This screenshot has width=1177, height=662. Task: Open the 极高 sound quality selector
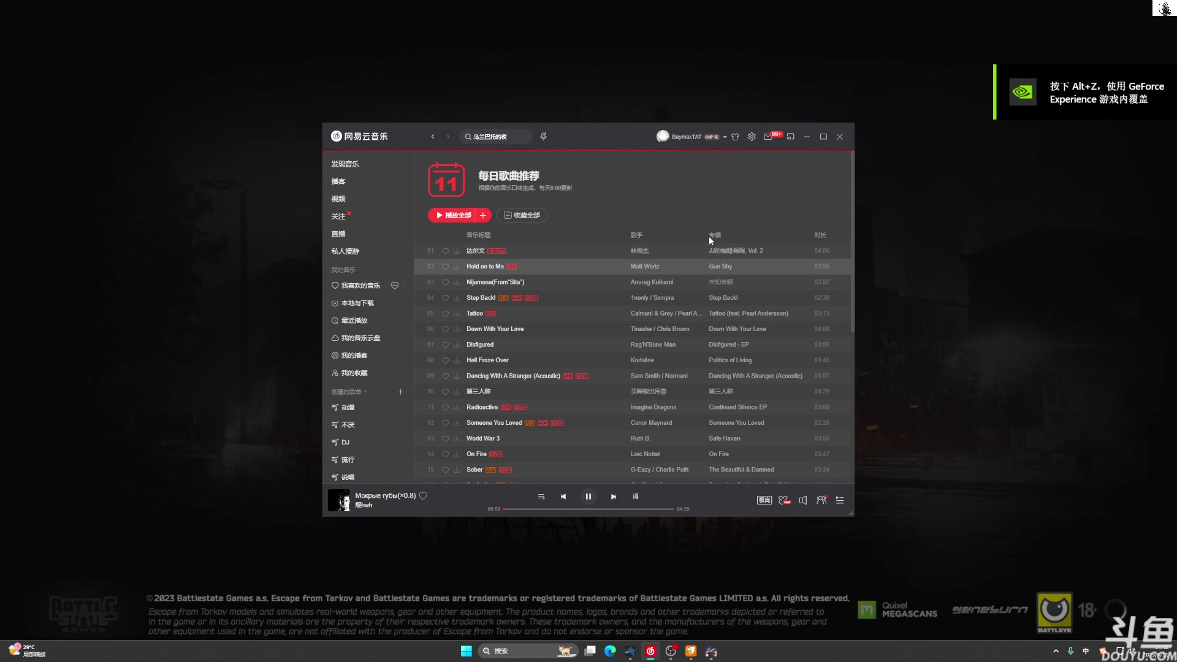coord(764,500)
